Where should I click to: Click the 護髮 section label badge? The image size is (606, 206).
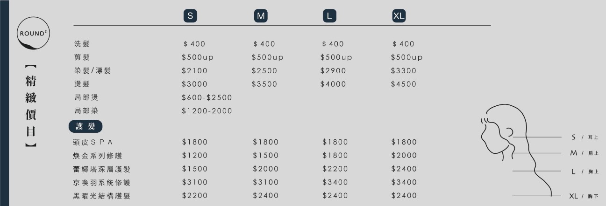pos(86,127)
